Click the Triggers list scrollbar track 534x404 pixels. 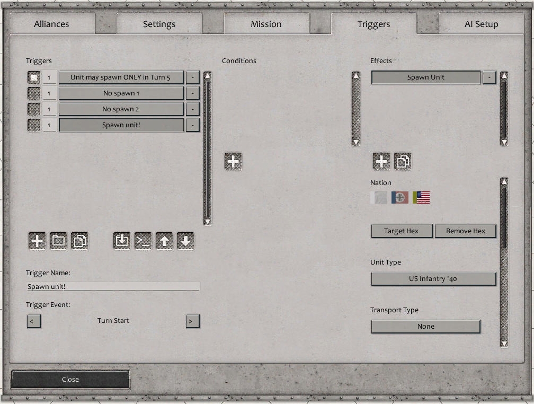[208, 148]
